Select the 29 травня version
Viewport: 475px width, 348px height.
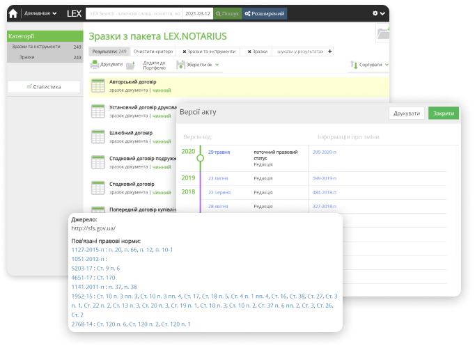click(x=219, y=152)
